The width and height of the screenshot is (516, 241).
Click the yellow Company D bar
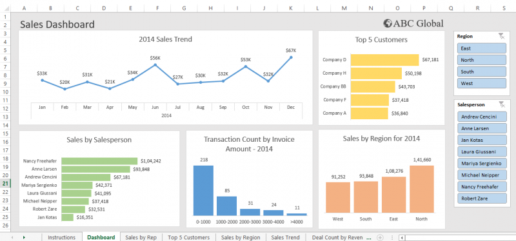[384, 60]
